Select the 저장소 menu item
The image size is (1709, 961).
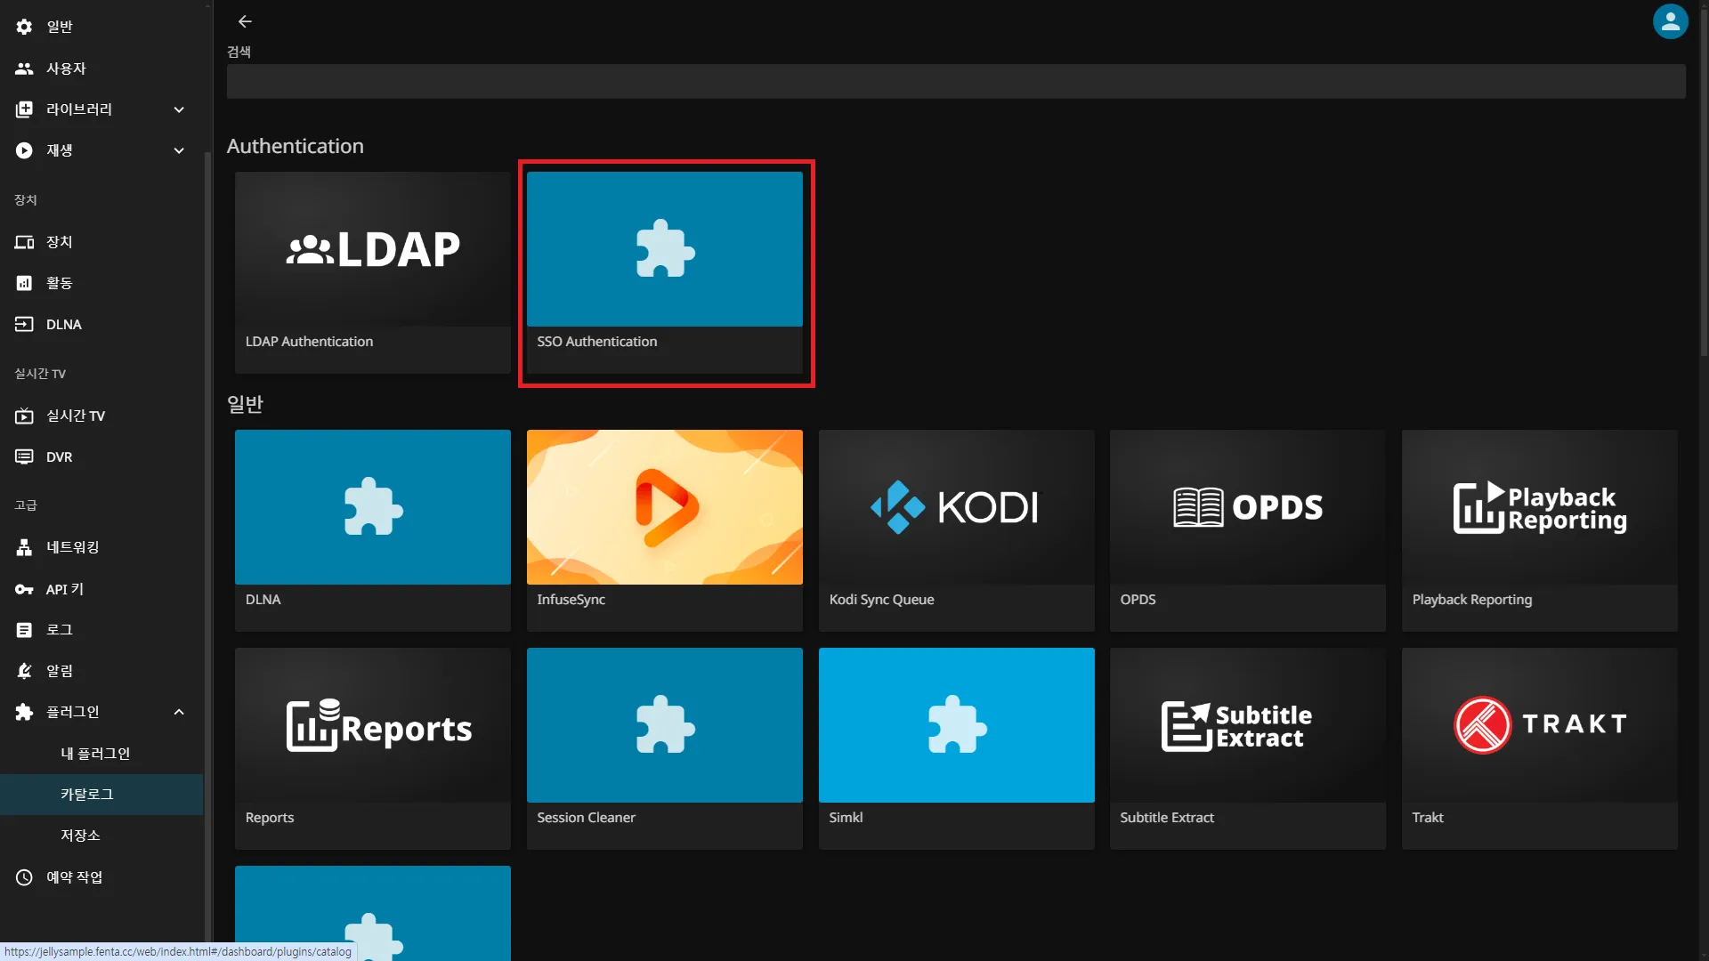(80, 836)
